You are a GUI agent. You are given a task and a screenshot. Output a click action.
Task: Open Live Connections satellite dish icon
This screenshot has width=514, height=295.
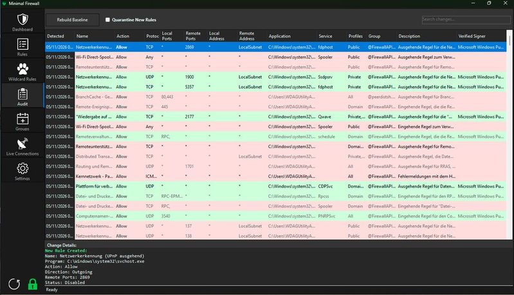click(x=23, y=144)
